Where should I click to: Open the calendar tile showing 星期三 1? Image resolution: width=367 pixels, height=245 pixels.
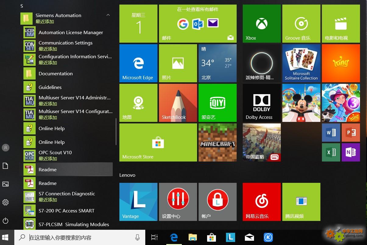(x=138, y=23)
